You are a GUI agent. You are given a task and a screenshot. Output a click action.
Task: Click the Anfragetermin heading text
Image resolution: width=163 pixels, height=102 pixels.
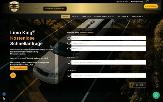[x=87, y=32]
